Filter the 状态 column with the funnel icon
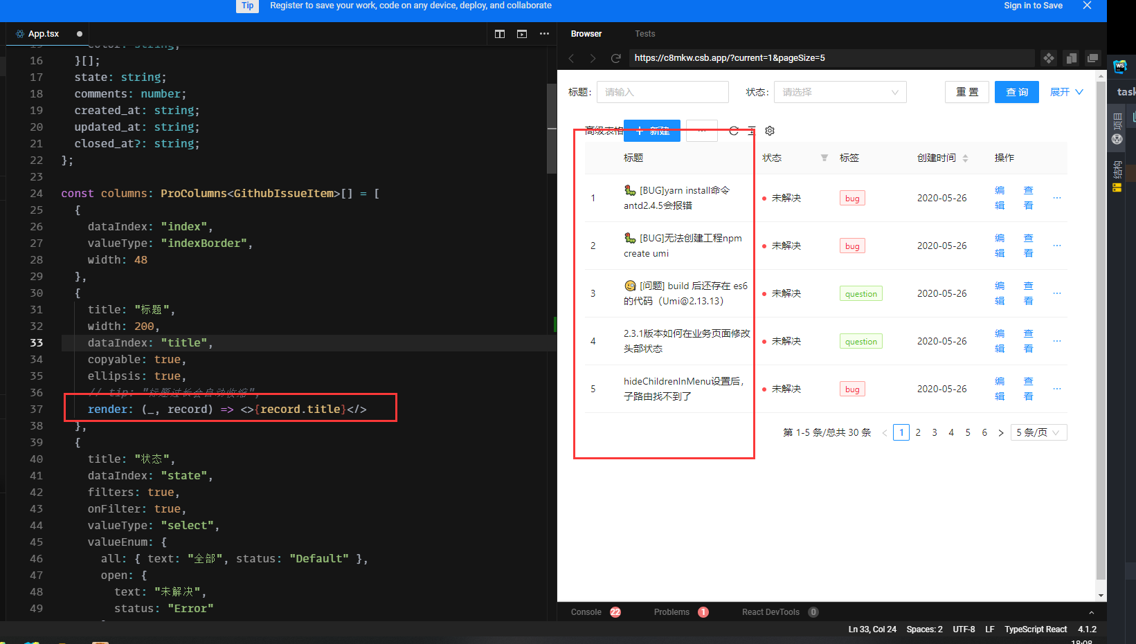1136x644 pixels. tap(824, 158)
